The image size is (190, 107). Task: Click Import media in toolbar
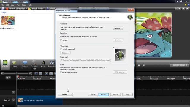pos(36,9)
